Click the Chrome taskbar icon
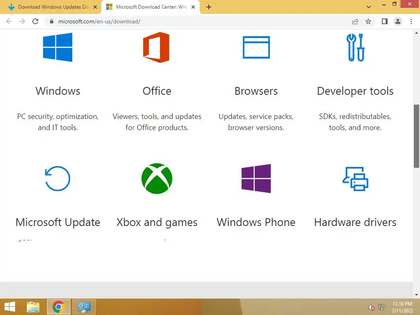The width and height of the screenshot is (420, 315). 58,307
